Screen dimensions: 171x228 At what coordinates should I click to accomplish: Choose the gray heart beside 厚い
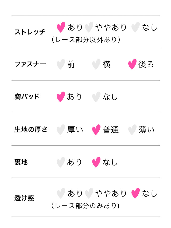point(61,130)
